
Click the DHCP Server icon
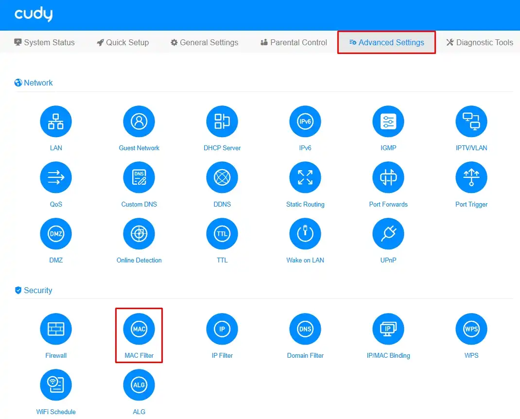tap(222, 122)
